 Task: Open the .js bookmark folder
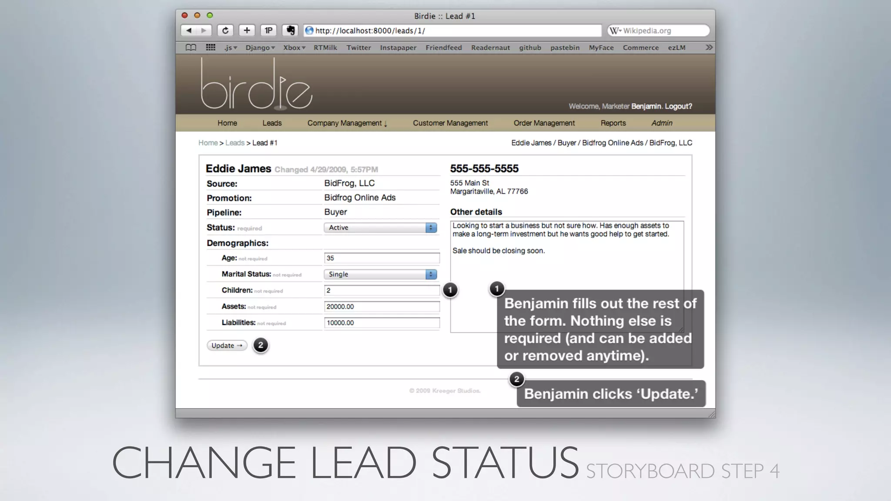[x=231, y=48]
